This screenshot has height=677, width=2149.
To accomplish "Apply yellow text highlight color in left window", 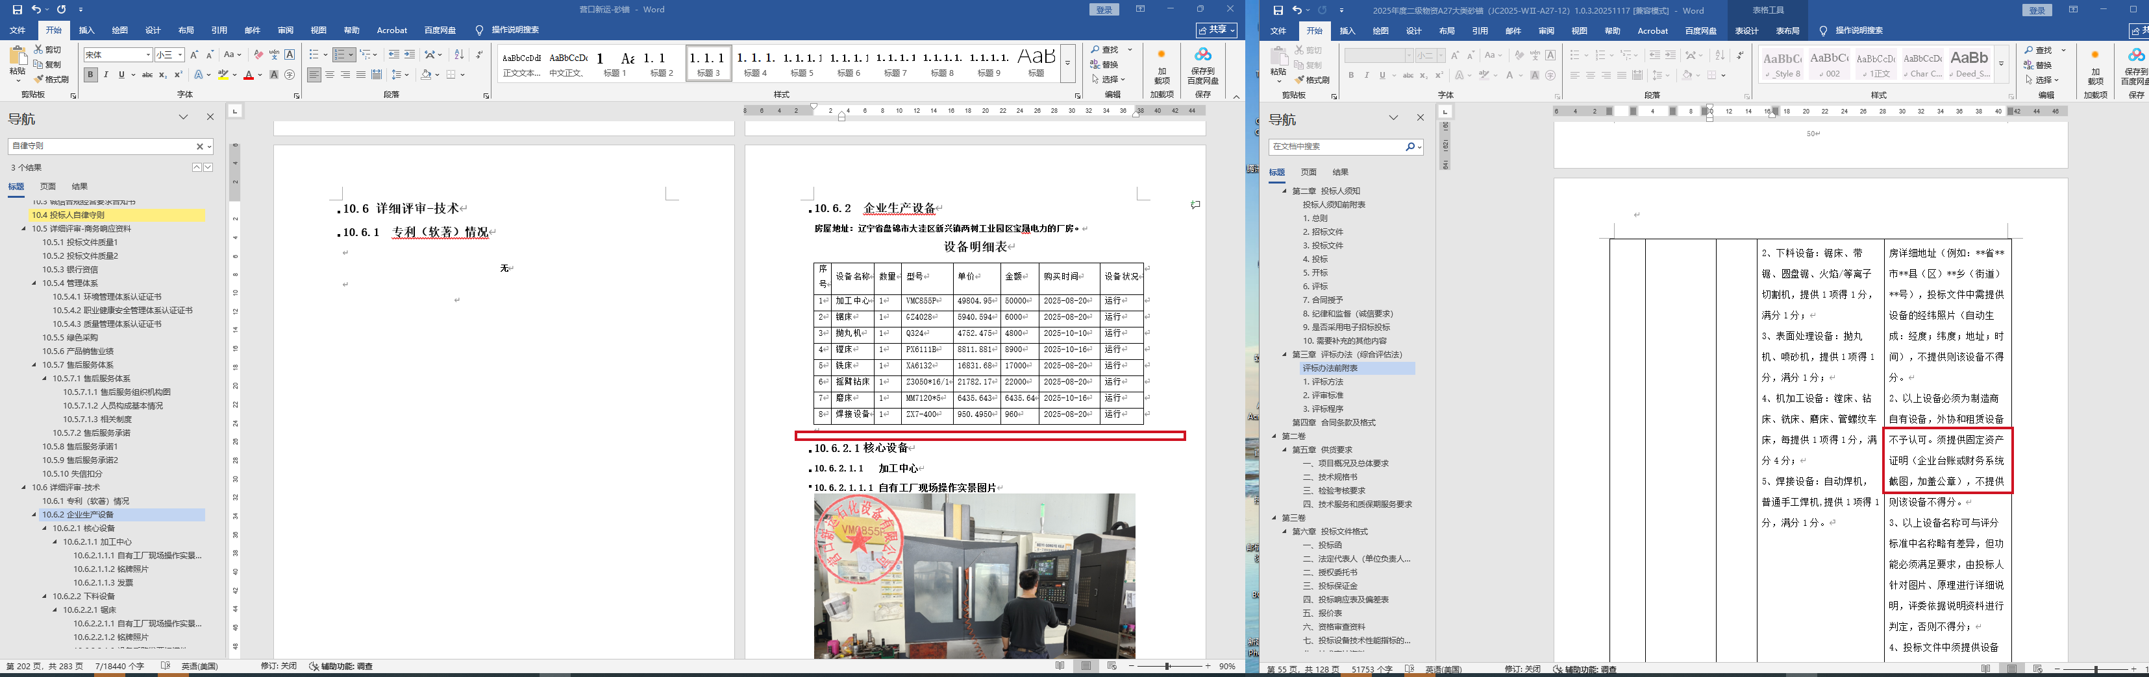I will tap(223, 75).
